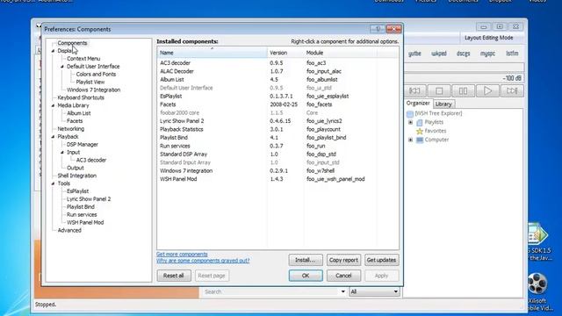Click the myspc toolbar link
The image size is (562, 316).
point(487,54)
